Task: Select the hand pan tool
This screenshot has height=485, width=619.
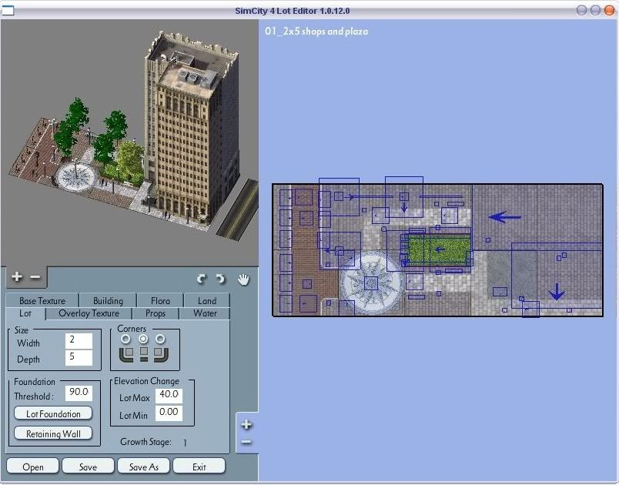Action: coord(244,279)
